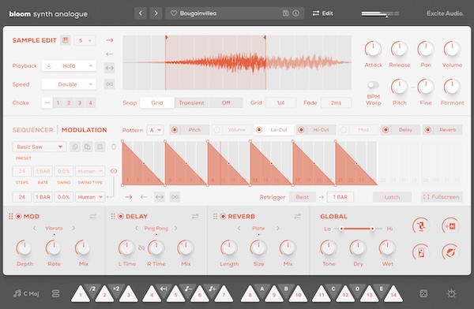Unlink delay L and R time

(141, 248)
